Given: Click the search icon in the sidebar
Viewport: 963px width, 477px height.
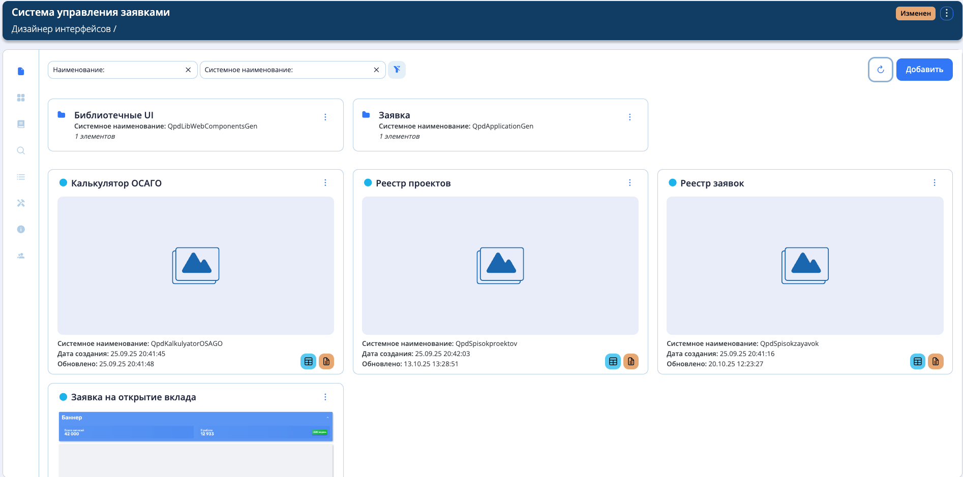Looking at the screenshot, I should point(20,150).
